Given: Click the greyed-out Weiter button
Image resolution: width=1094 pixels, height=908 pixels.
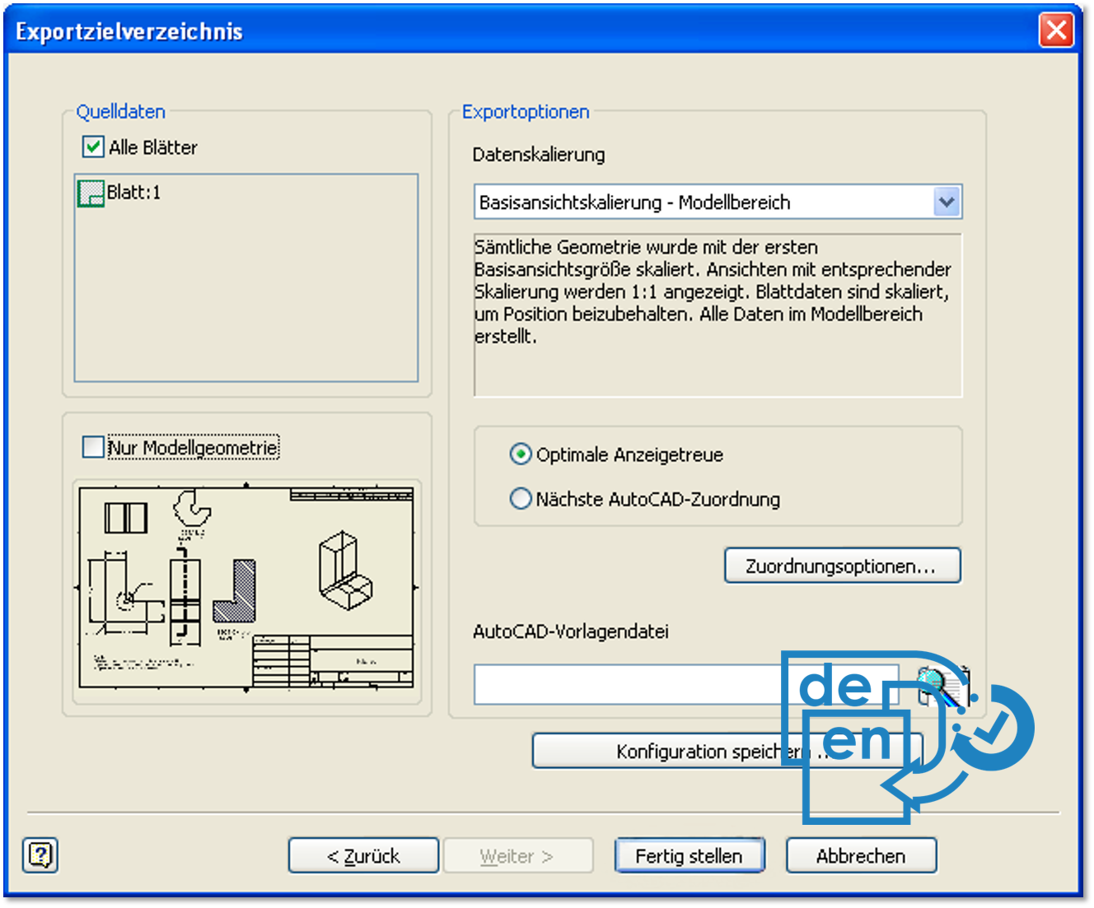Looking at the screenshot, I should pos(517,856).
